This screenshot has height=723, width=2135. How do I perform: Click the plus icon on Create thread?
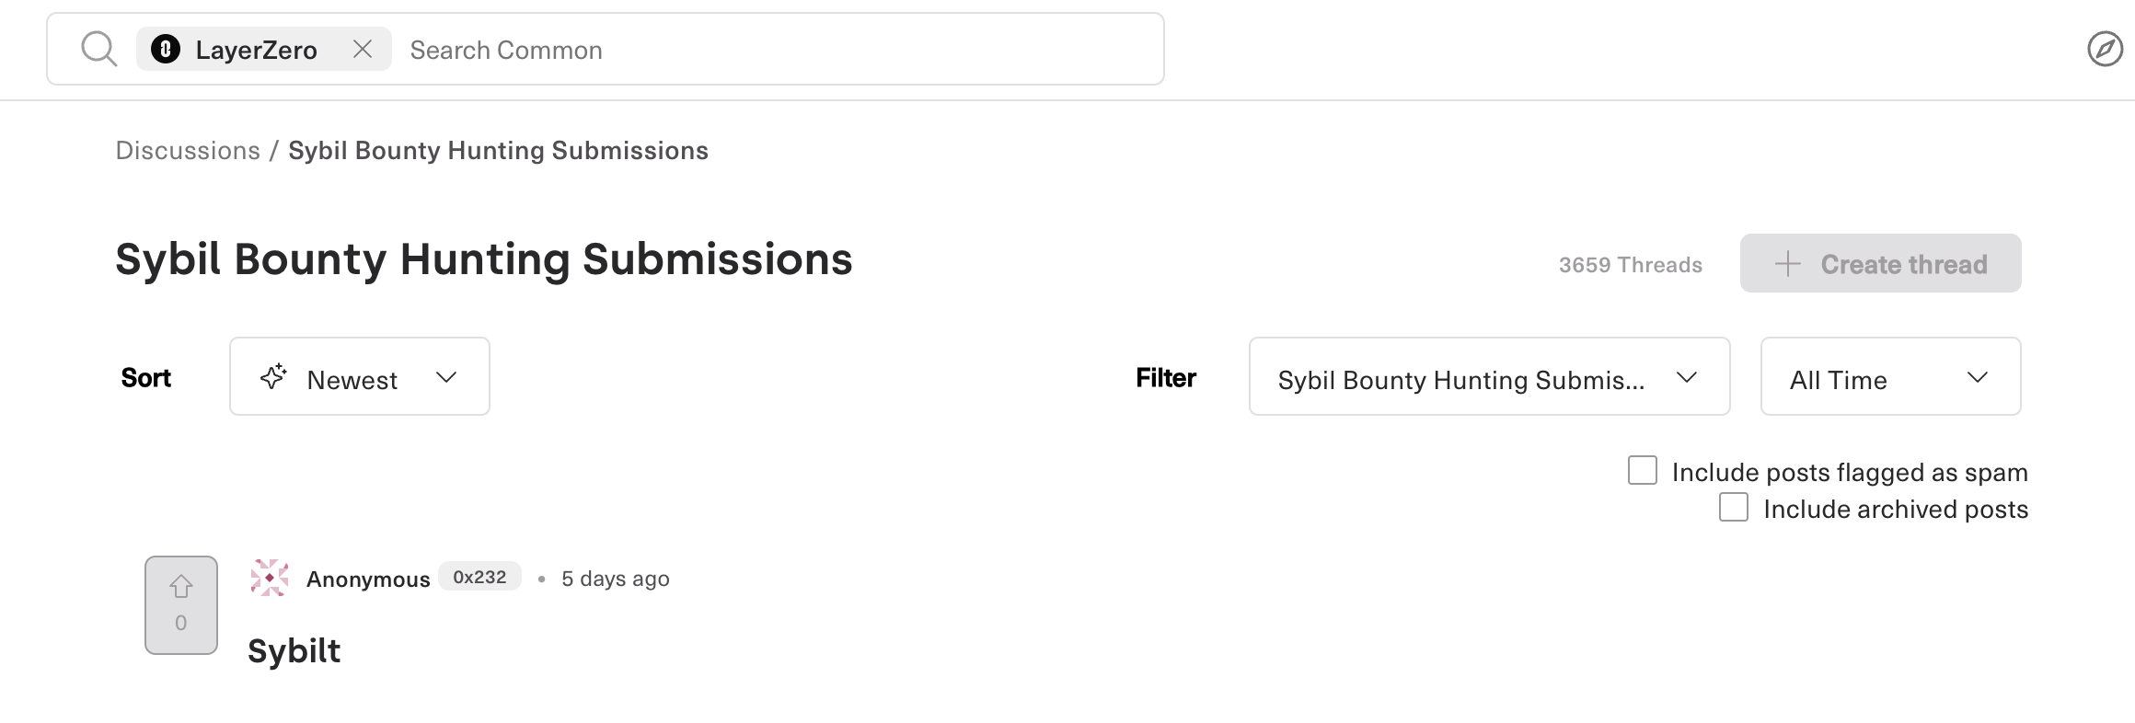[x=1787, y=264]
